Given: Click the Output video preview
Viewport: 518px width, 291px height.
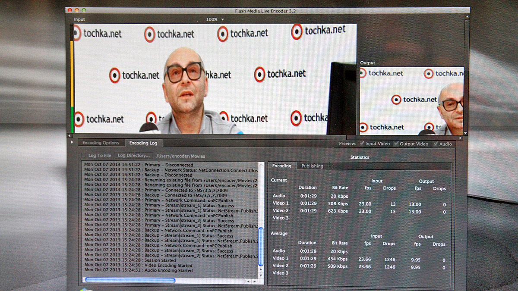Looking at the screenshot, I should point(411,101).
